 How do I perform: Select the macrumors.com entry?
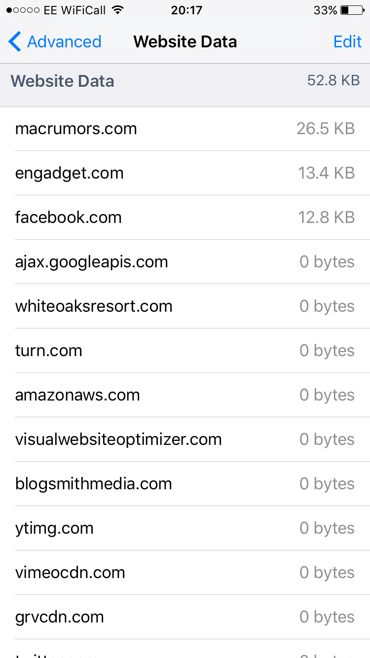(x=185, y=129)
